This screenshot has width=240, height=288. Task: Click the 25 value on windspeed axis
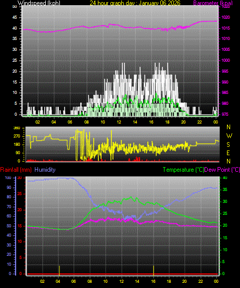pyautogui.click(x=15, y=60)
